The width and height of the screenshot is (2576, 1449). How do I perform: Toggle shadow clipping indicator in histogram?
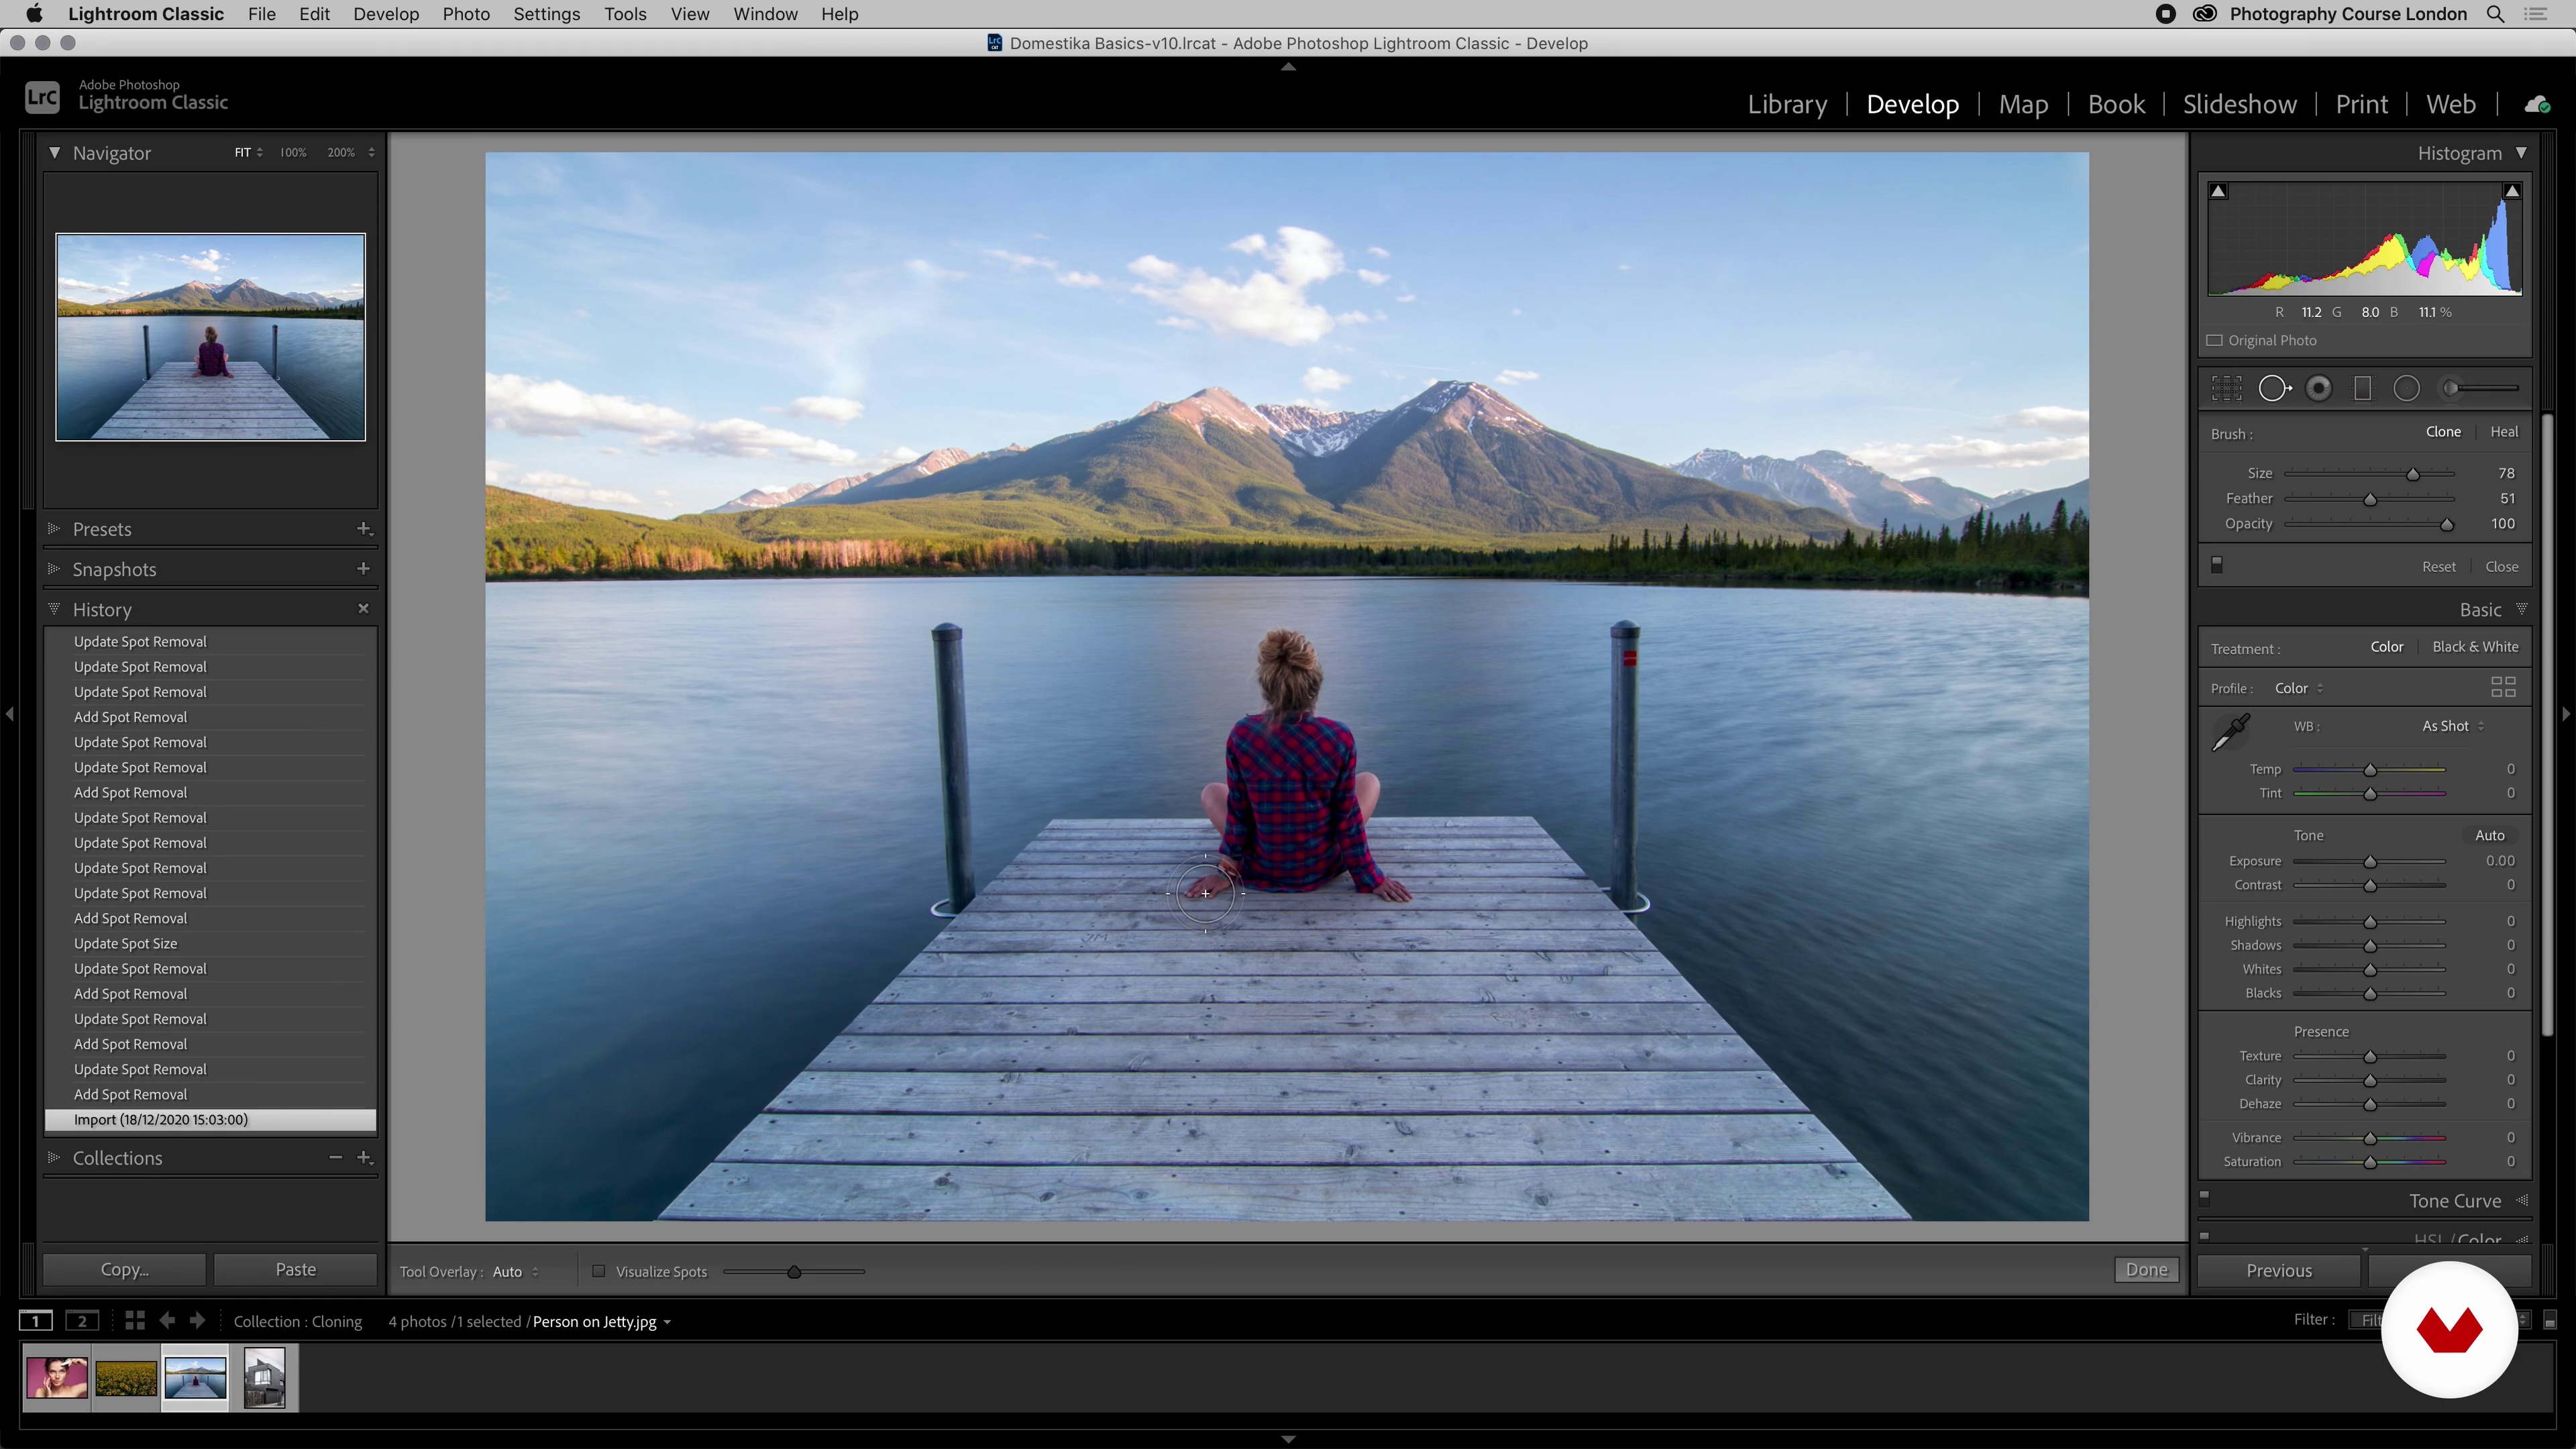pos(2218,191)
